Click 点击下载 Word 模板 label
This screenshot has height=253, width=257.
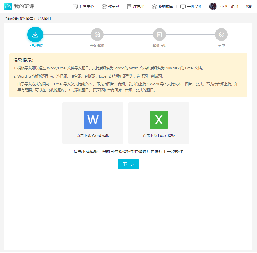point(93,135)
